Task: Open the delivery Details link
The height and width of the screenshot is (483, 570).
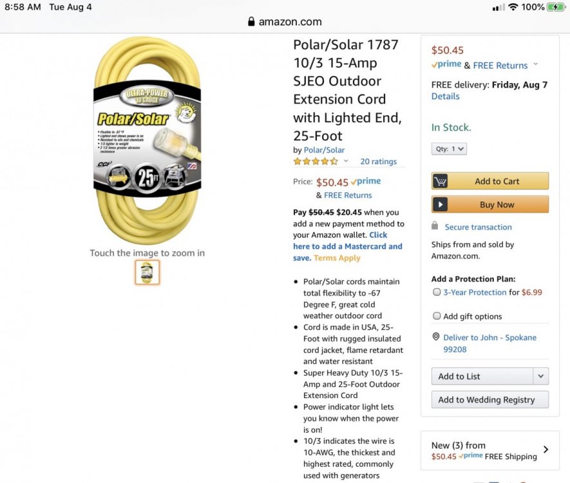Action: coord(445,97)
